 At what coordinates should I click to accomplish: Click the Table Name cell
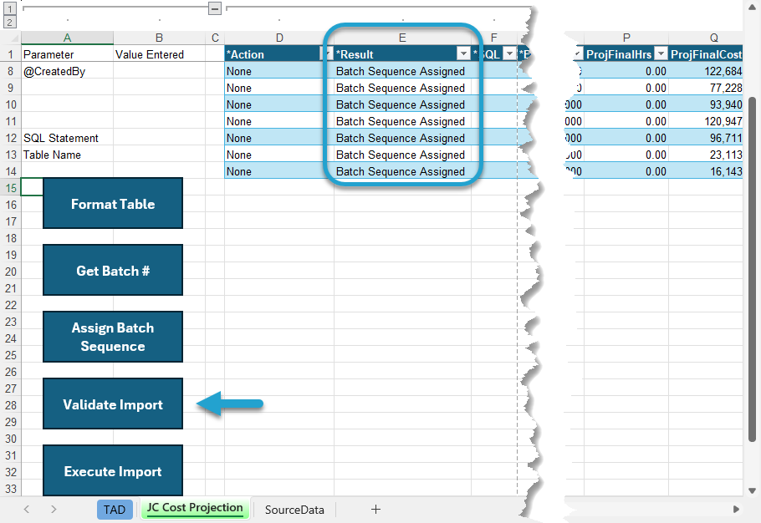67,155
